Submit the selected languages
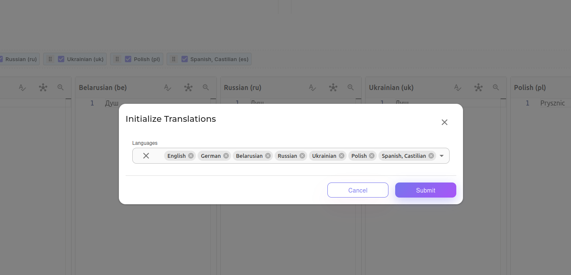Screen dimensions: 571x275 point(426,190)
